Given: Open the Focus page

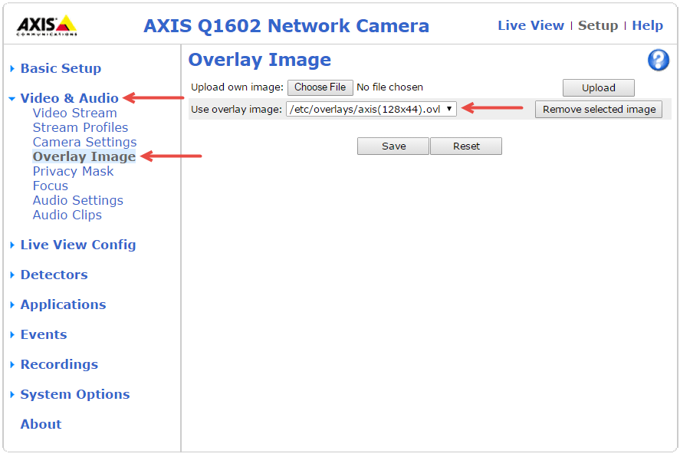Looking at the screenshot, I should 51,186.
